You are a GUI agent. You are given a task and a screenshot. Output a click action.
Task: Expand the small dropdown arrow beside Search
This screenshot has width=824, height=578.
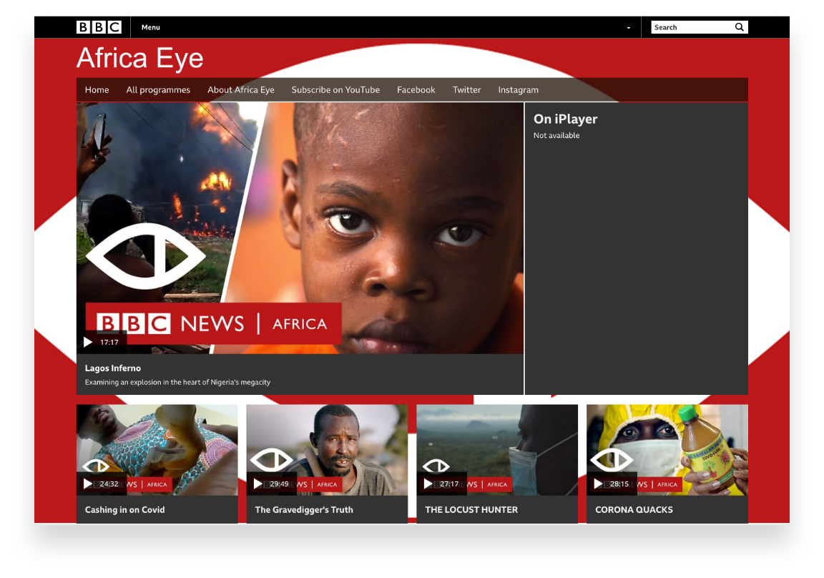(x=629, y=28)
